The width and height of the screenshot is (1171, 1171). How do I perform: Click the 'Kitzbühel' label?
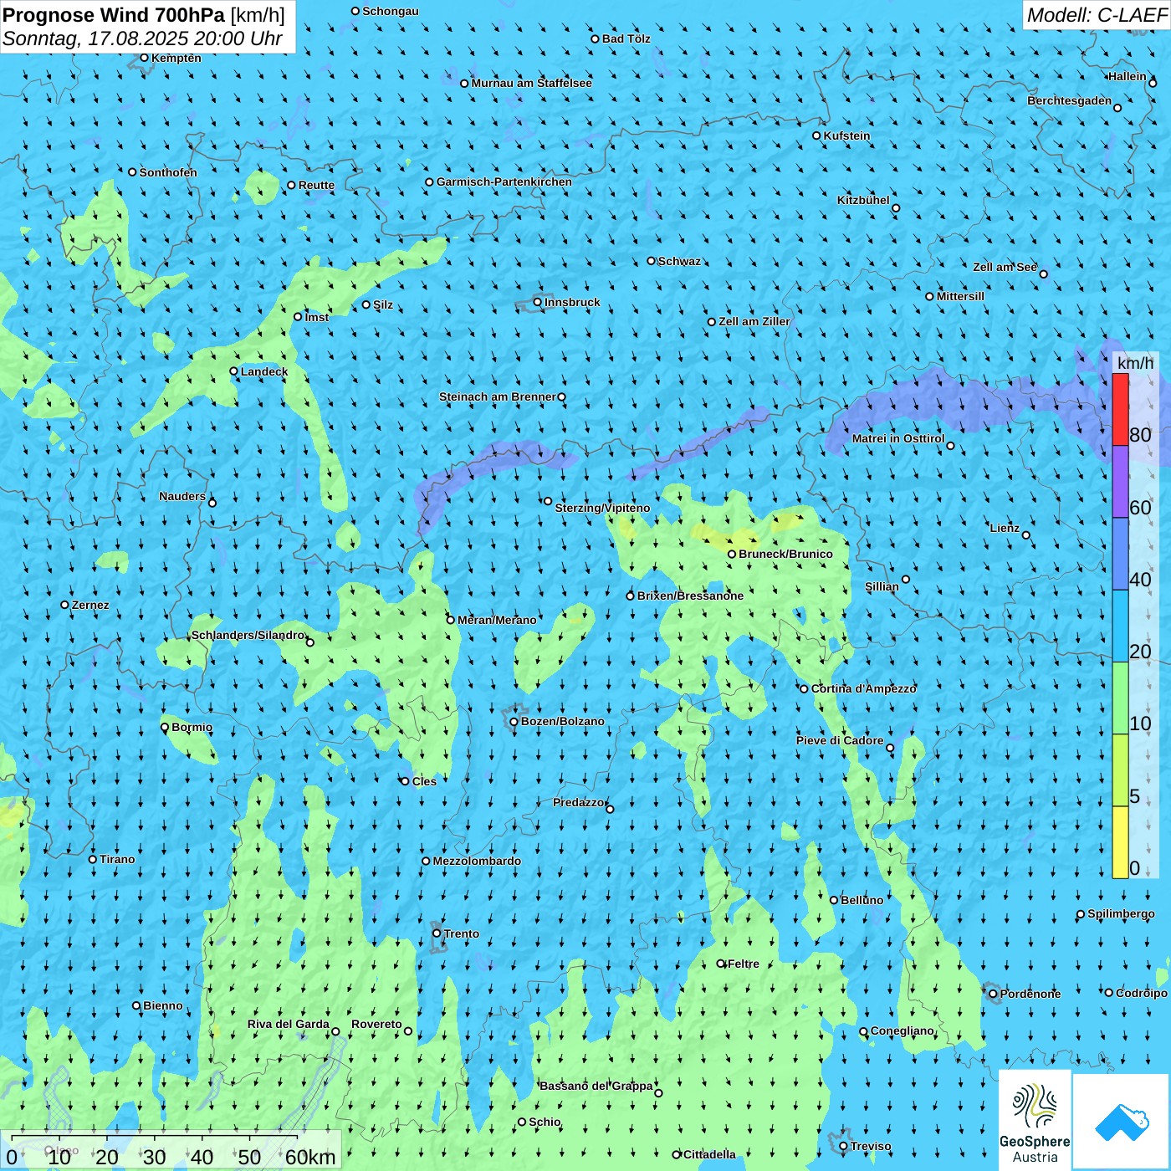863,200
